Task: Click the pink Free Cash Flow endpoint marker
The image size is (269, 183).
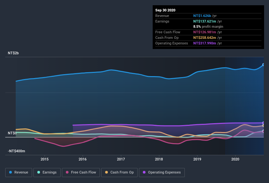Action: (x=263, y=131)
